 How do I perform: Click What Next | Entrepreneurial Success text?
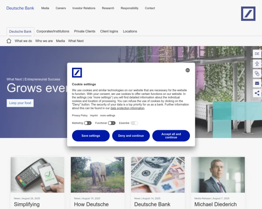[x=33, y=79]
